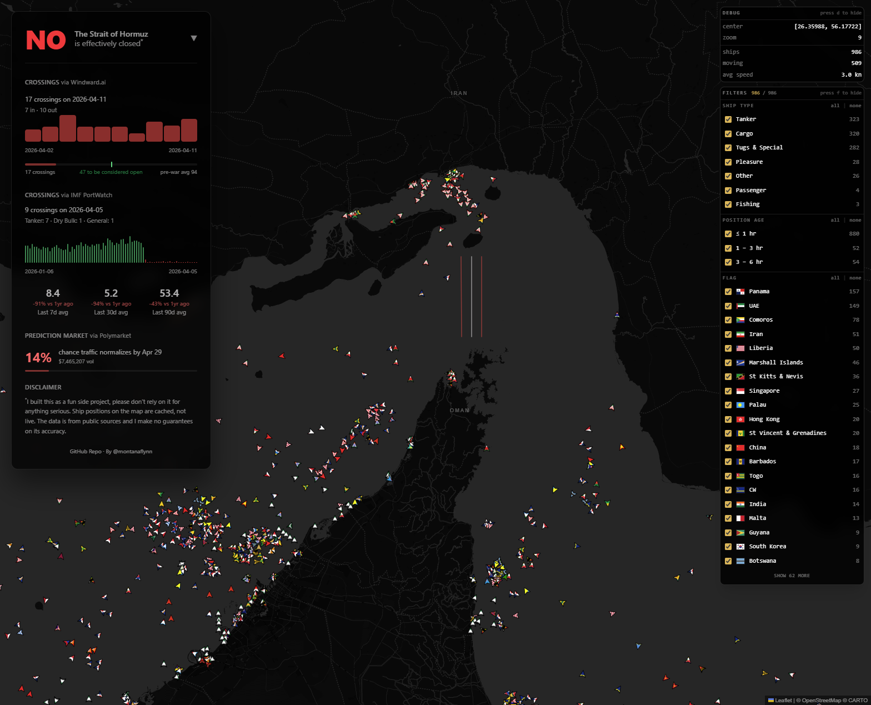Click the Marshall Islands flag icon
Image resolution: width=871 pixels, height=705 pixels.
pos(740,363)
